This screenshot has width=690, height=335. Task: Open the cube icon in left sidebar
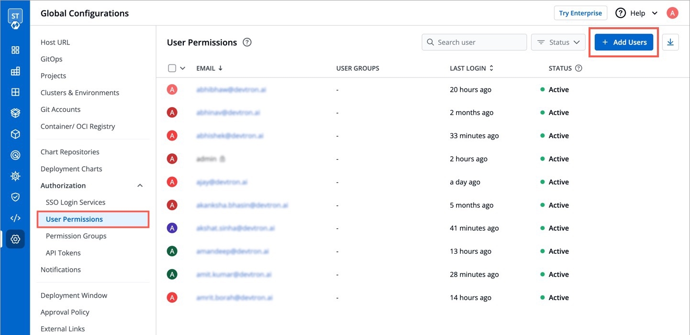point(15,134)
